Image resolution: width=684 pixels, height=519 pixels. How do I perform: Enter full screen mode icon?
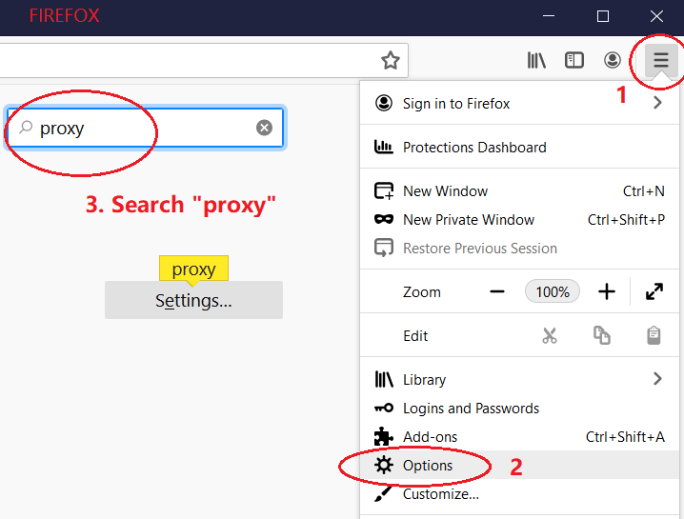tap(654, 291)
